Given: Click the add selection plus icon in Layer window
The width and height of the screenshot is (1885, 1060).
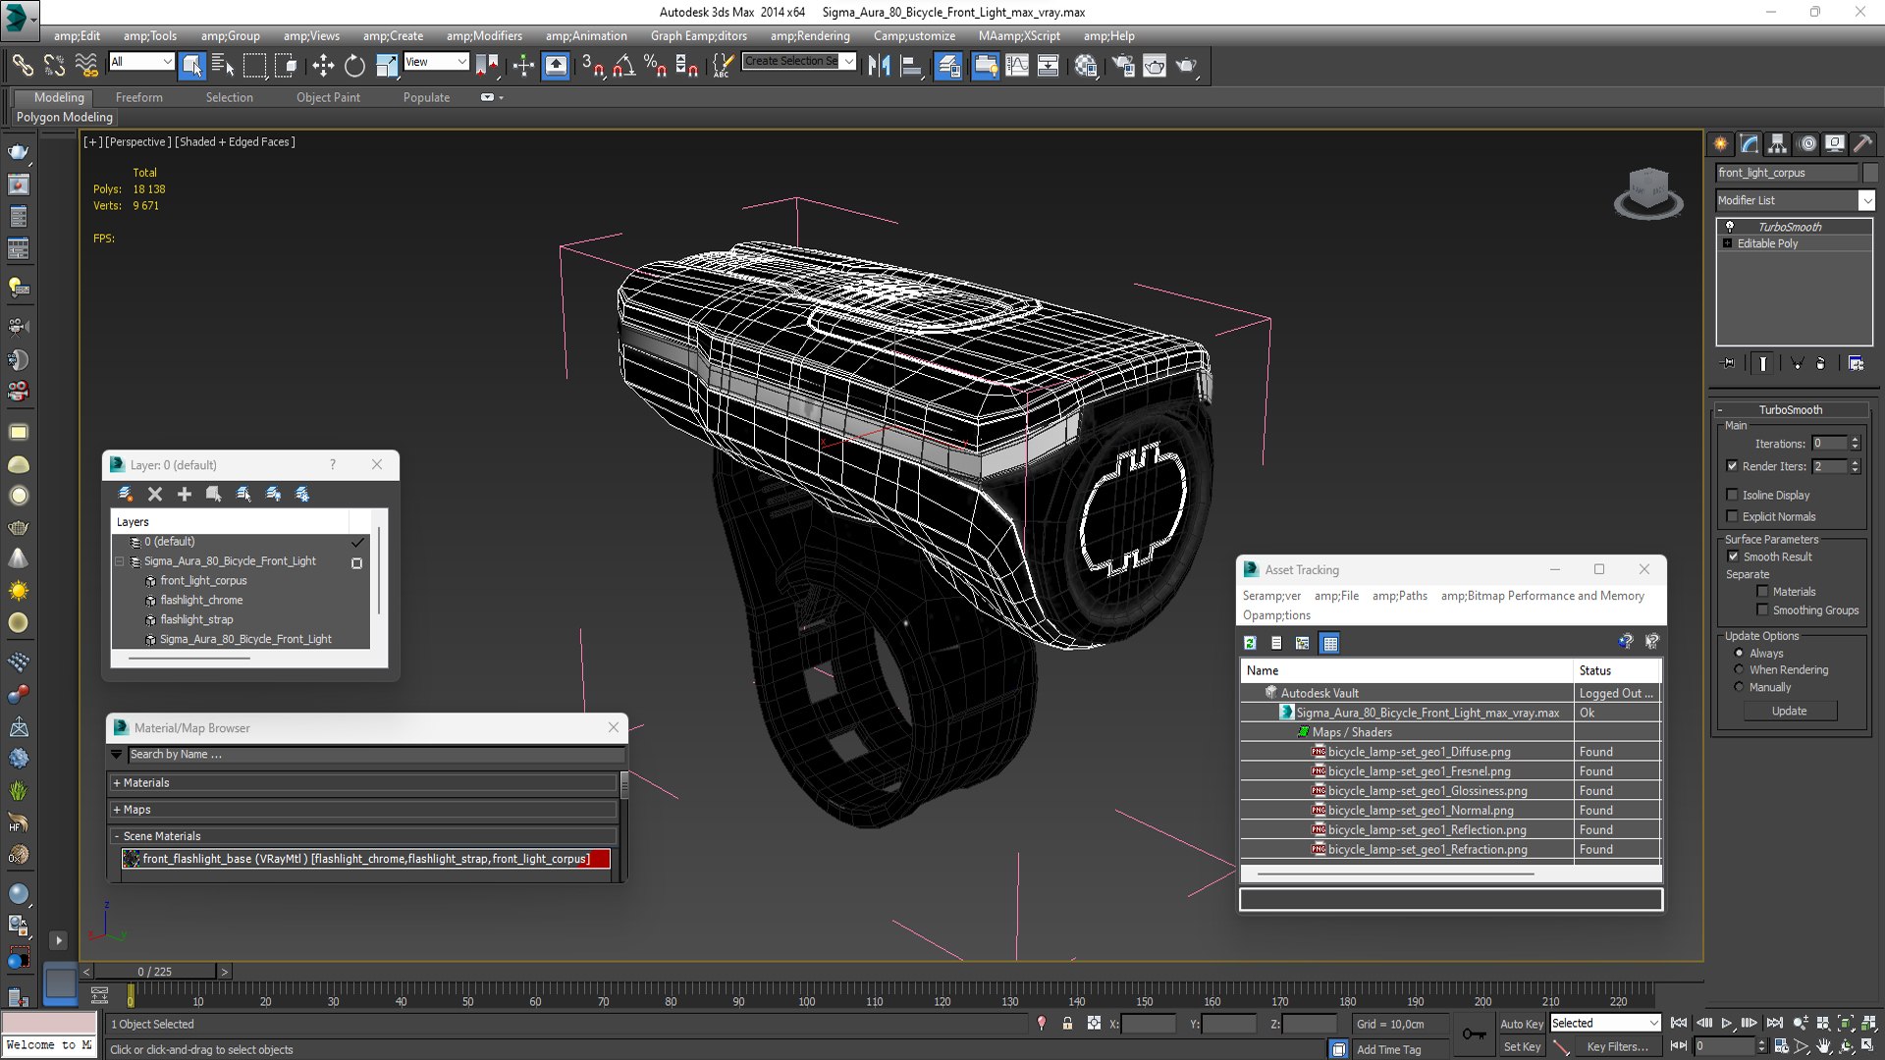Looking at the screenshot, I should click(184, 494).
